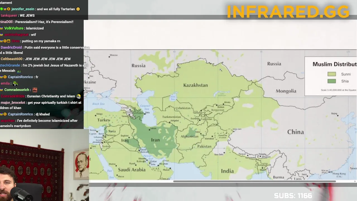Select the 'Afghanistan' map label
This screenshot has width=357, height=201.
(190, 136)
